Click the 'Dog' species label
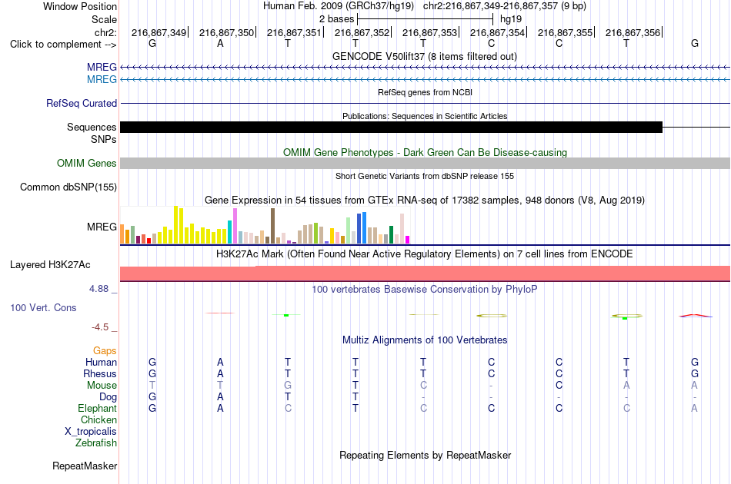Image resolution: width=731 pixels, height=484 pixels. pyautogui.click(x=108, y=397)
